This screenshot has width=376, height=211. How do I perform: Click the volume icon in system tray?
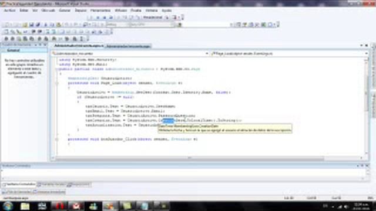coord(346,206)
